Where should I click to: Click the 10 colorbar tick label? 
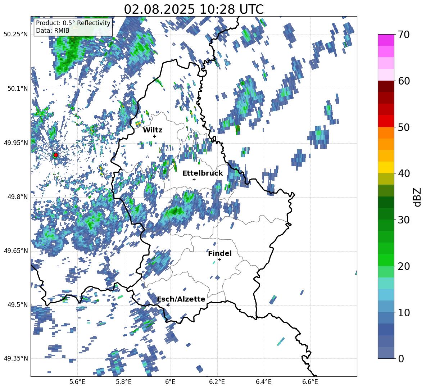click(404, 312)
